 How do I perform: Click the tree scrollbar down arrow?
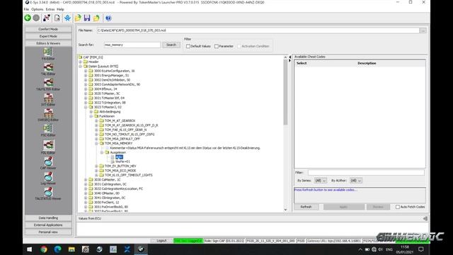point(285,210)
